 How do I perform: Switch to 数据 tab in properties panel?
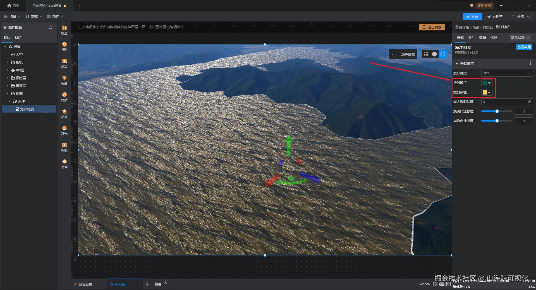(x=482, y=38)
